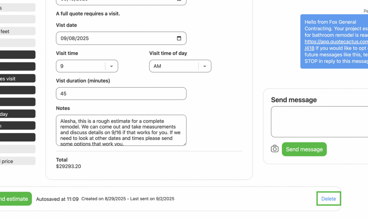Click the Visit time value 9
The height and width of the screenshot is (219, 368).
[x=81, y=66]
